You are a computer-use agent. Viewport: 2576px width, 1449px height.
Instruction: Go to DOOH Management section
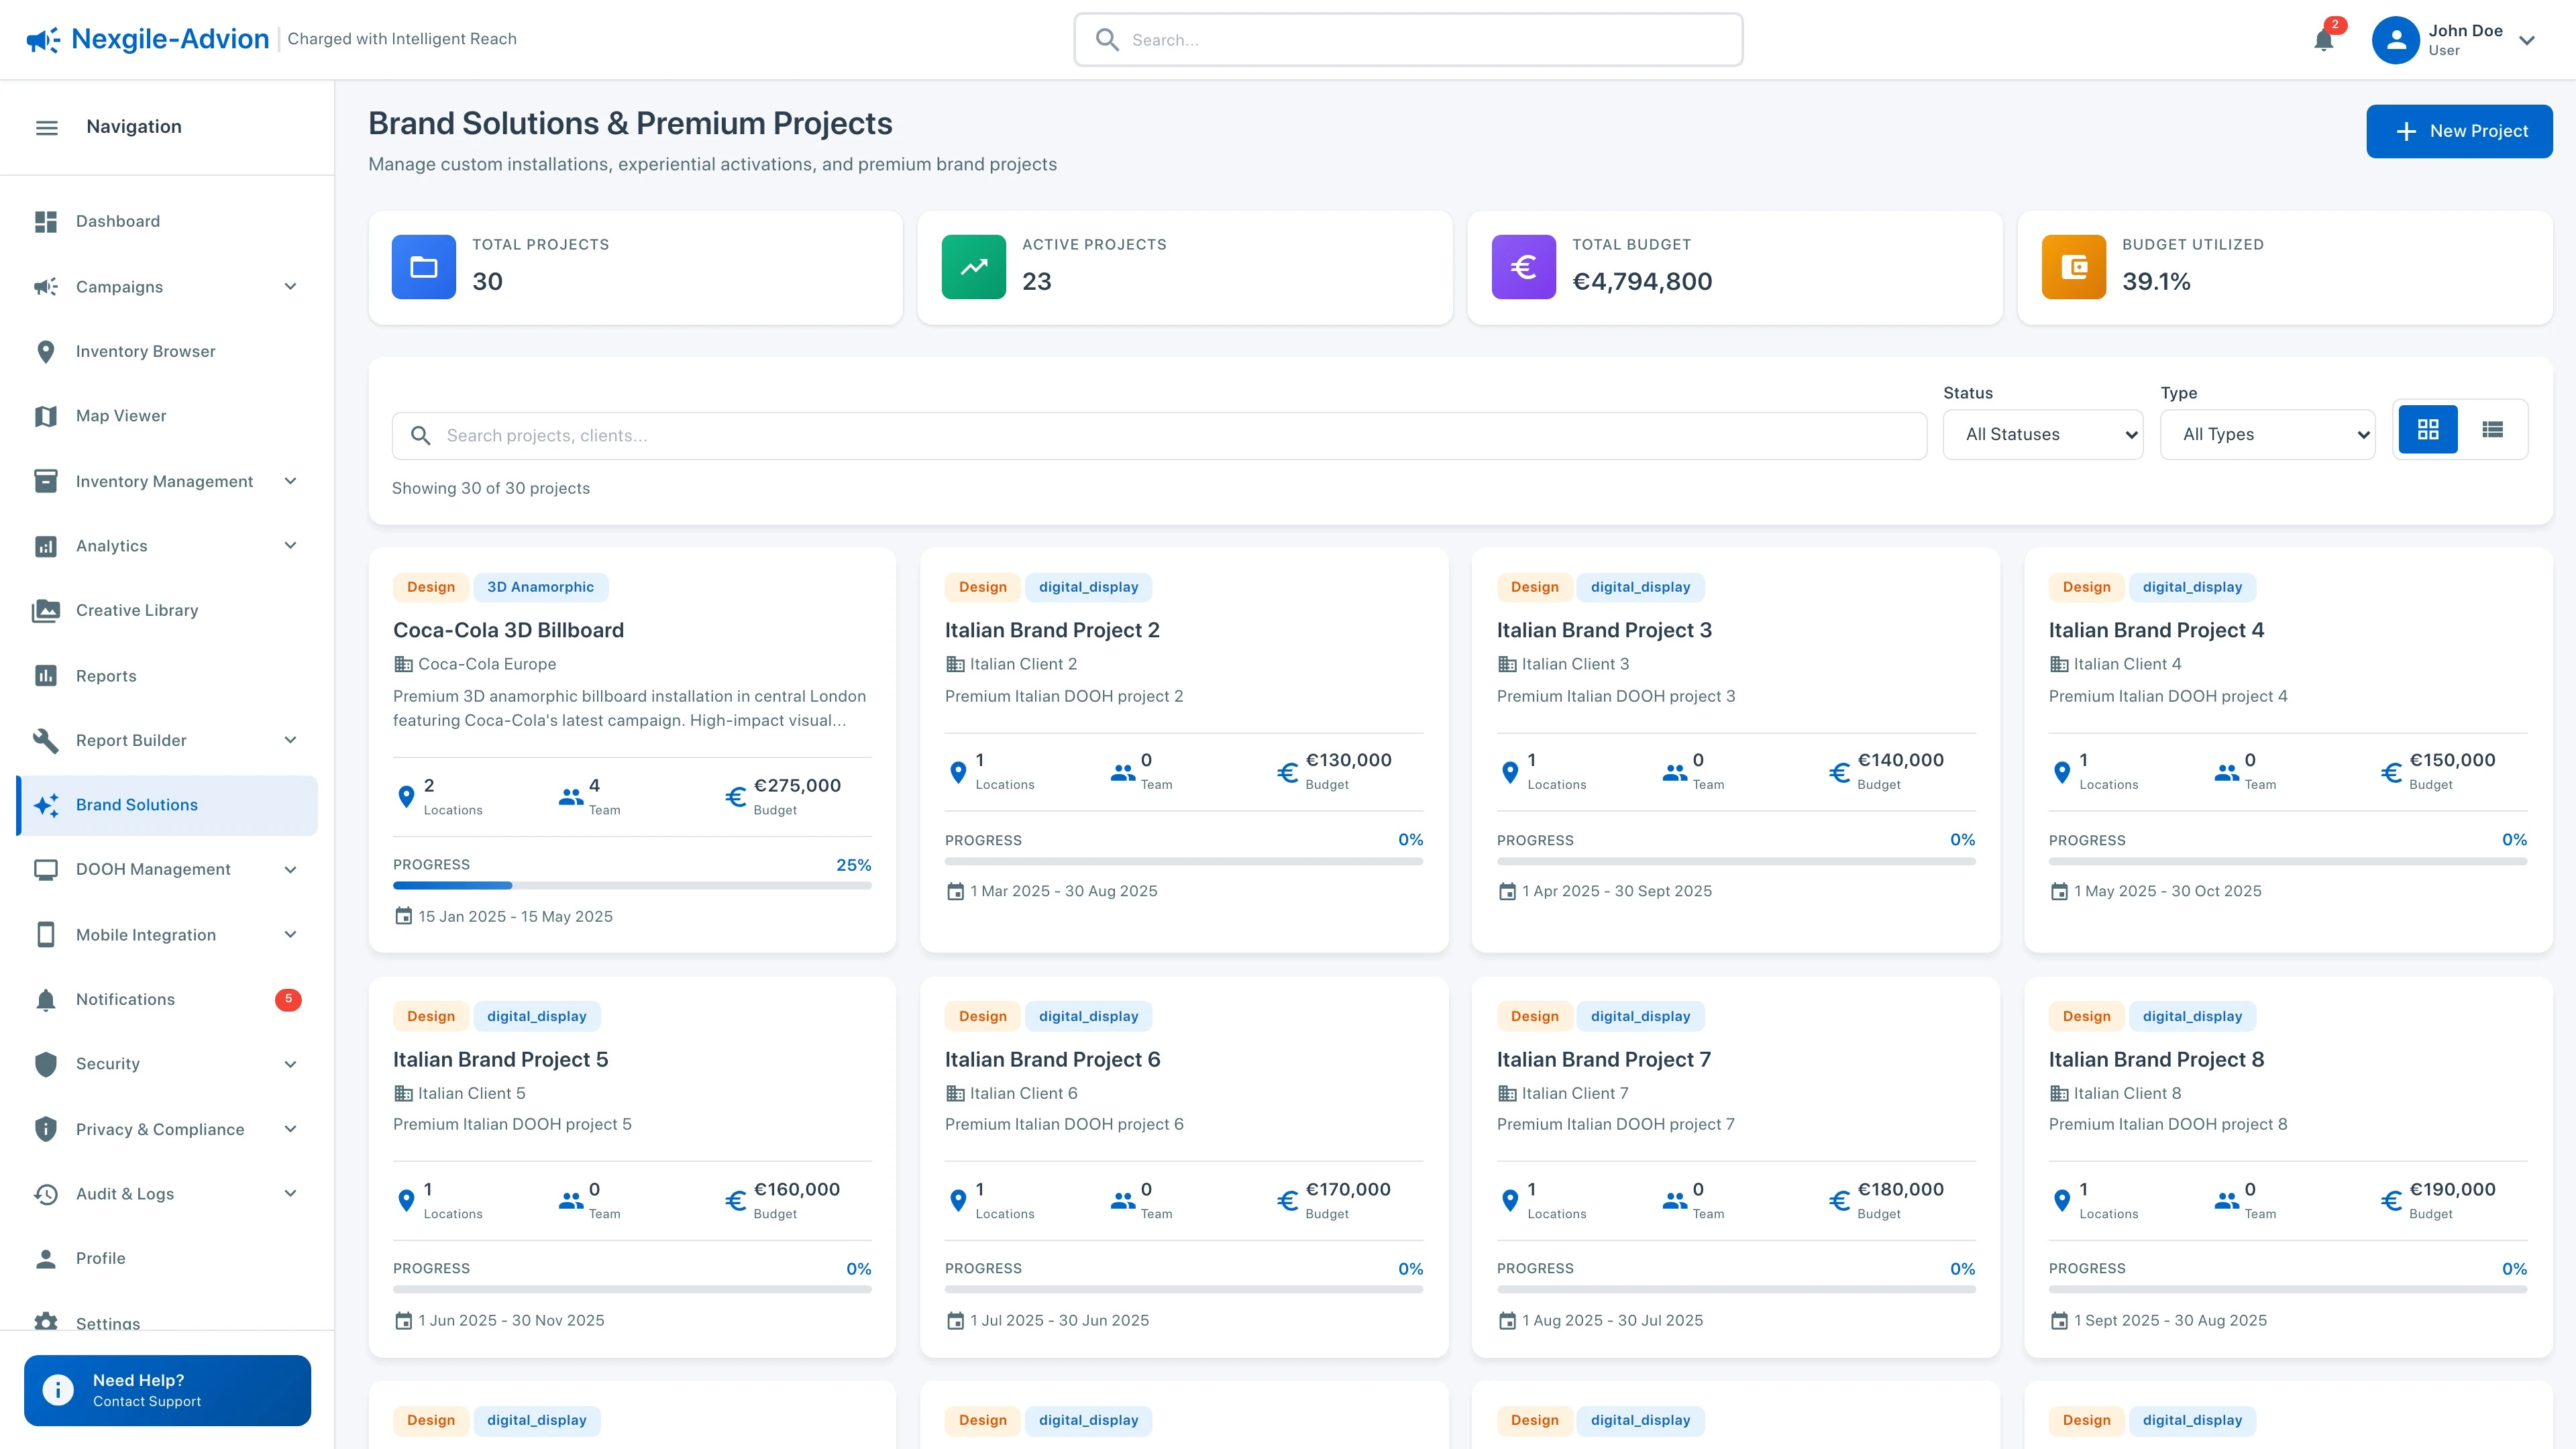[152, 869]
